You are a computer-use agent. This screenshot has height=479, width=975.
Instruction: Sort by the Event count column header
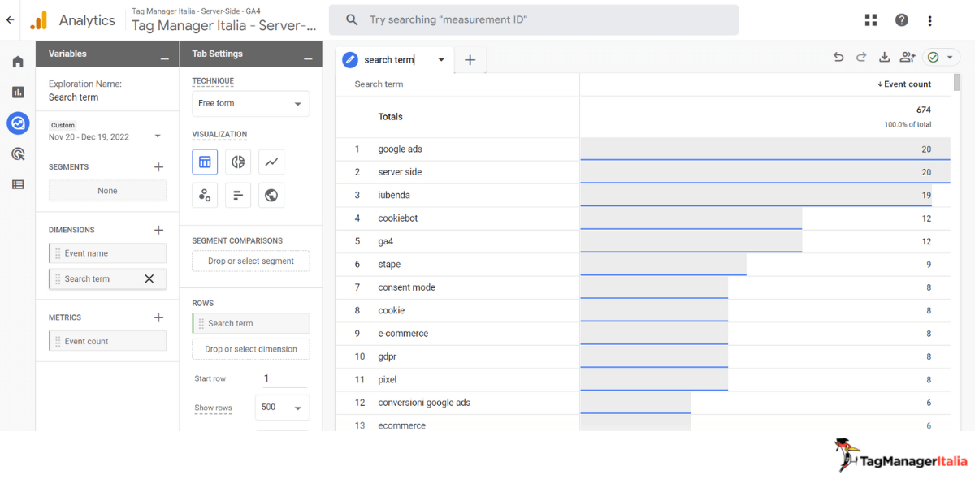click(904, 84)
